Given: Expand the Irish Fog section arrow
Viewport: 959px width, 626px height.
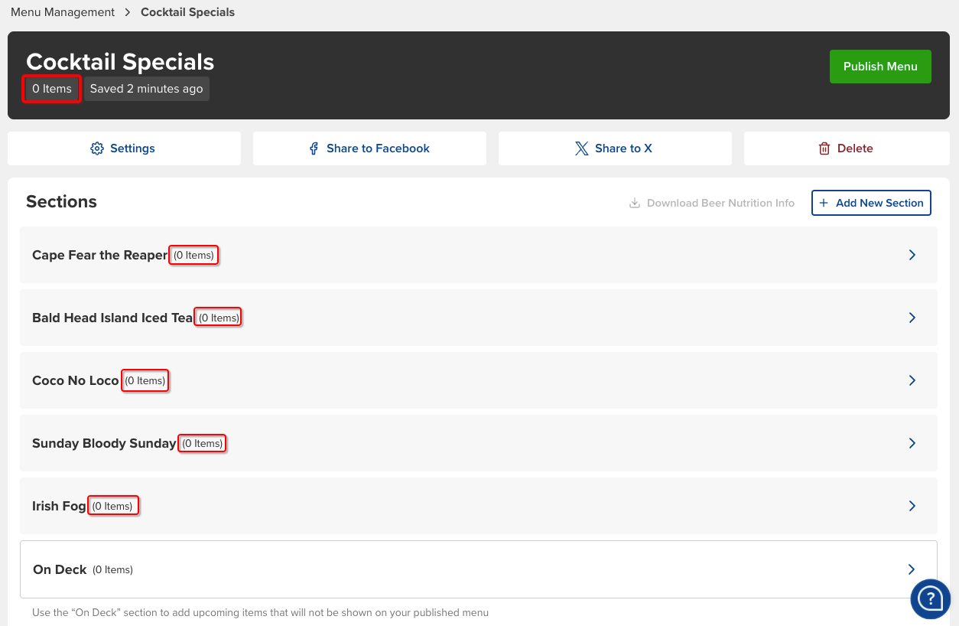Looking at the screenshot, I should 912,506.
